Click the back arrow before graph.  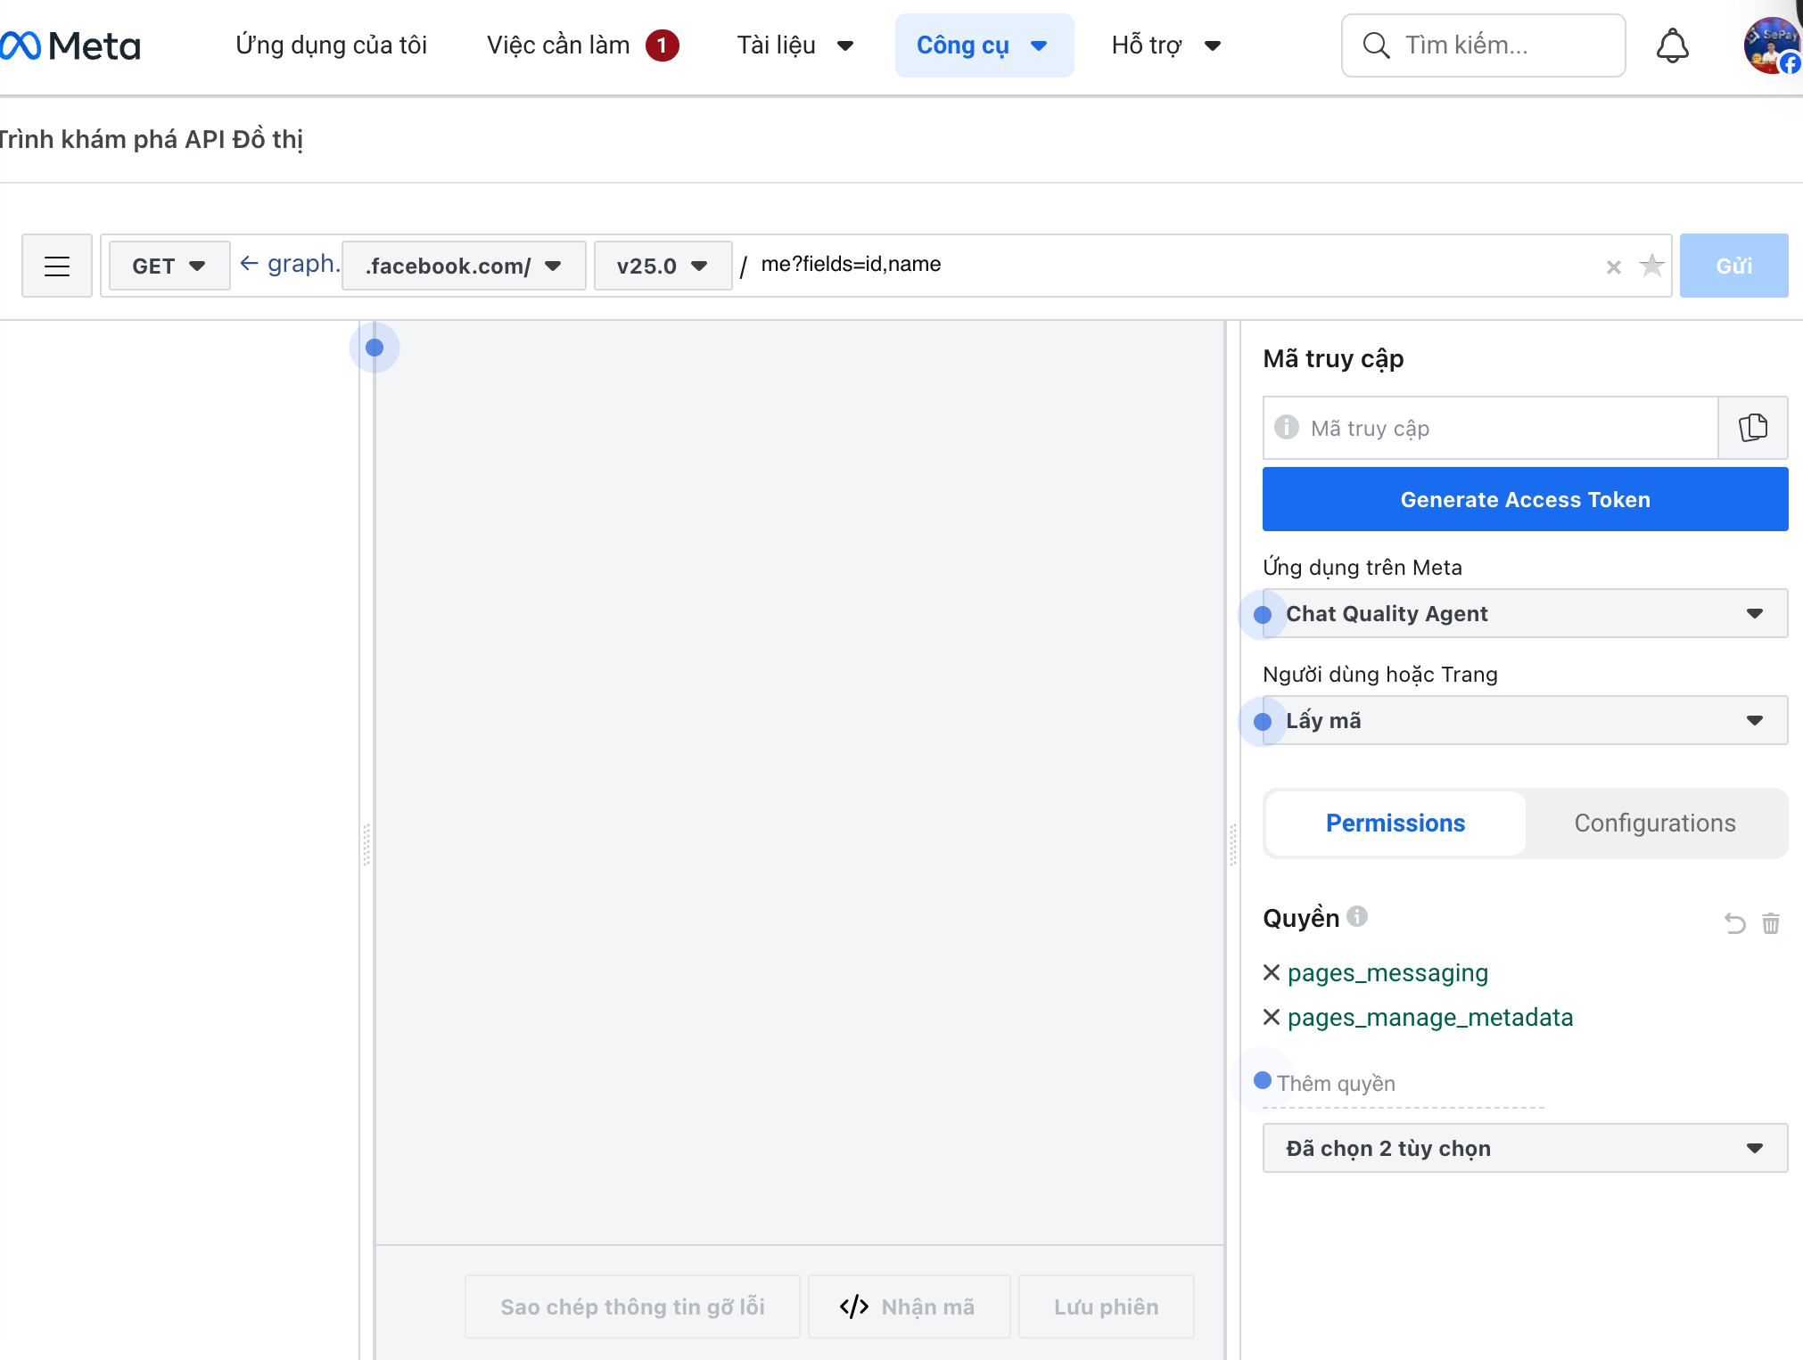coord(249,263)
